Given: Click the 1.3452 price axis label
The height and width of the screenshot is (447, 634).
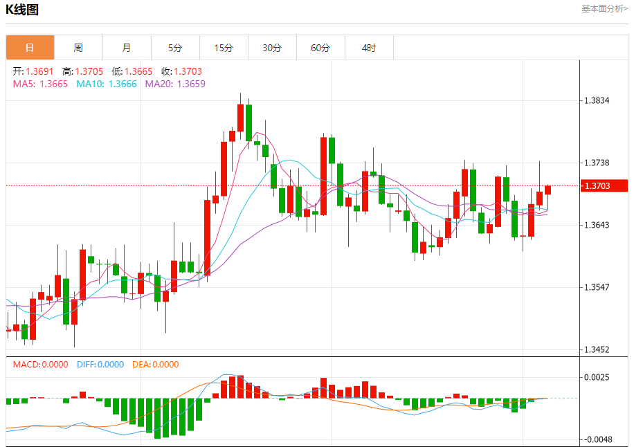Looking at the screenshot, I should coord(597,349).
